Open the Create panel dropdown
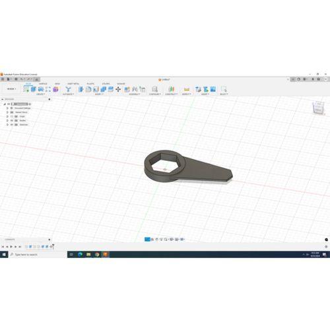The image size is (330, 330). pyautogui.click(x=41, y=94)
